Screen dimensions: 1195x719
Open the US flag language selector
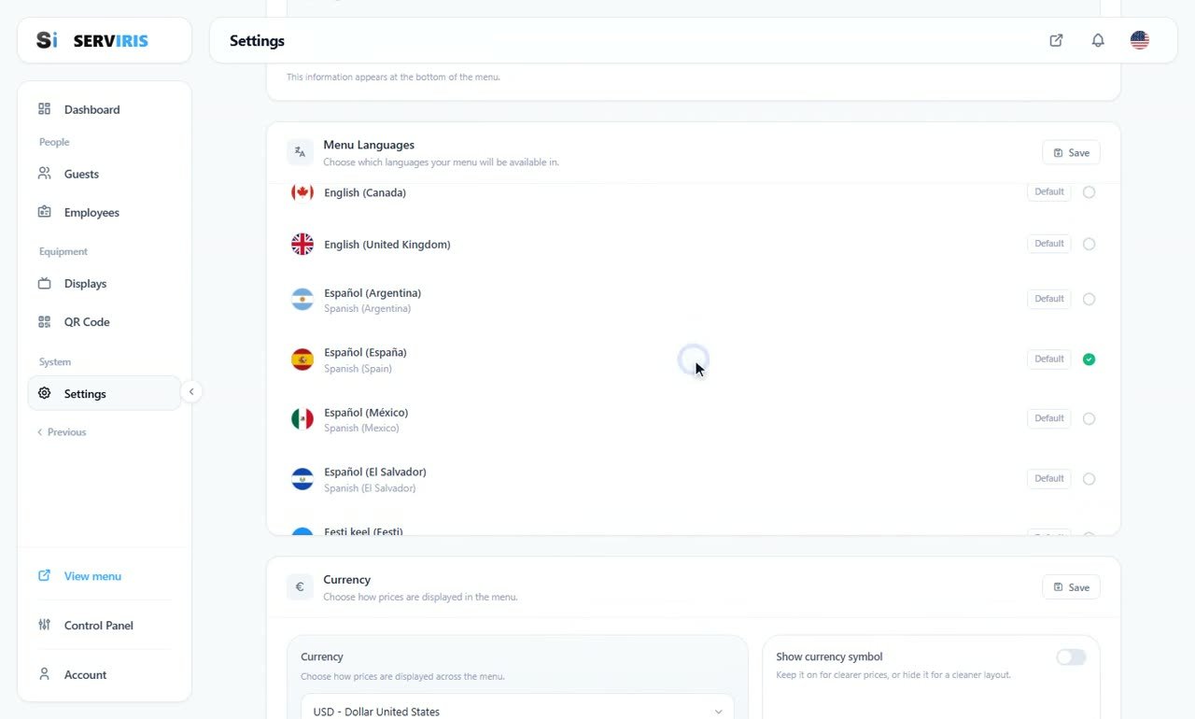tap(1139, 40)
